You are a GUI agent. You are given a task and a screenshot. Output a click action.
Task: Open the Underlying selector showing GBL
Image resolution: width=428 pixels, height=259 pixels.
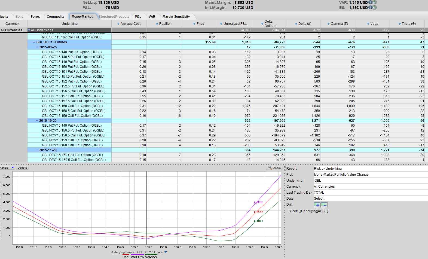click(371, 181)
